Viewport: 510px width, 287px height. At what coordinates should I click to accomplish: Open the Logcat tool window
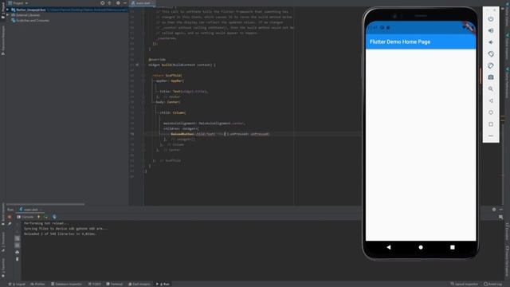click(x=17, y=284)
